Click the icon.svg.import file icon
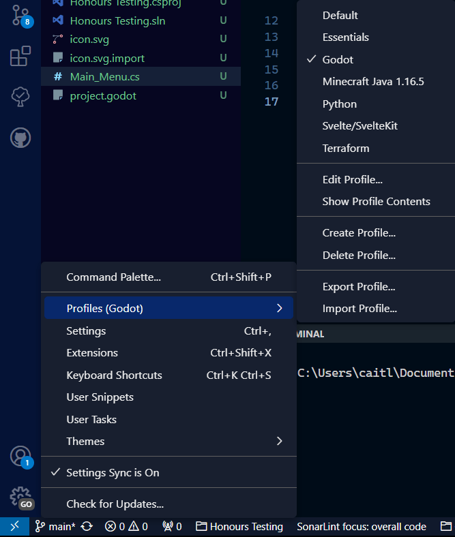 58,57
